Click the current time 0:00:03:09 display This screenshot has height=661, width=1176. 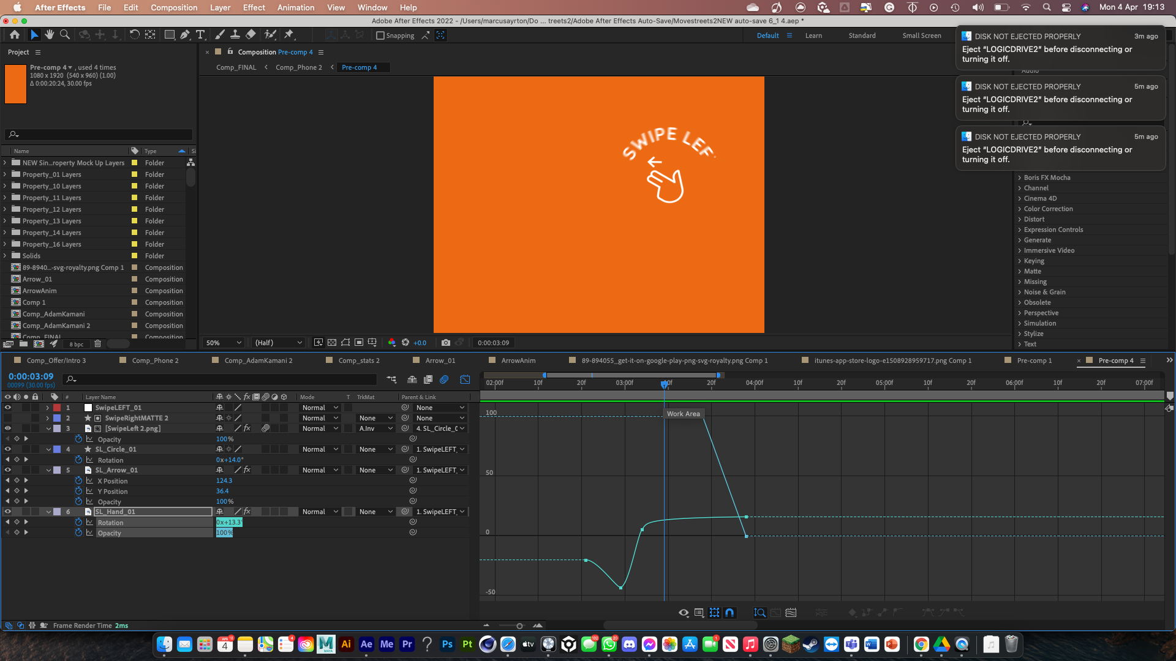[31, 376]
